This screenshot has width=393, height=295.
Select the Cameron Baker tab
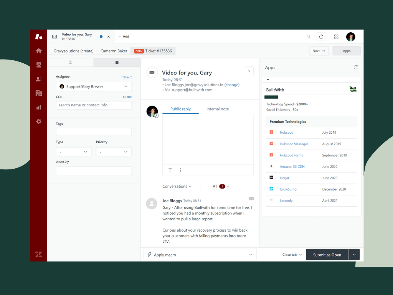[x=114, y=51]
